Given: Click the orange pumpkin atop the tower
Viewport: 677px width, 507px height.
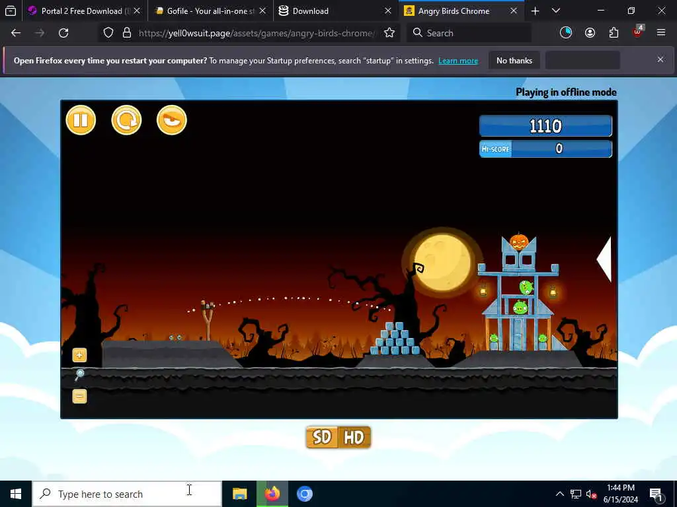Looking at the screenshot, I should [x=519, y=242].
